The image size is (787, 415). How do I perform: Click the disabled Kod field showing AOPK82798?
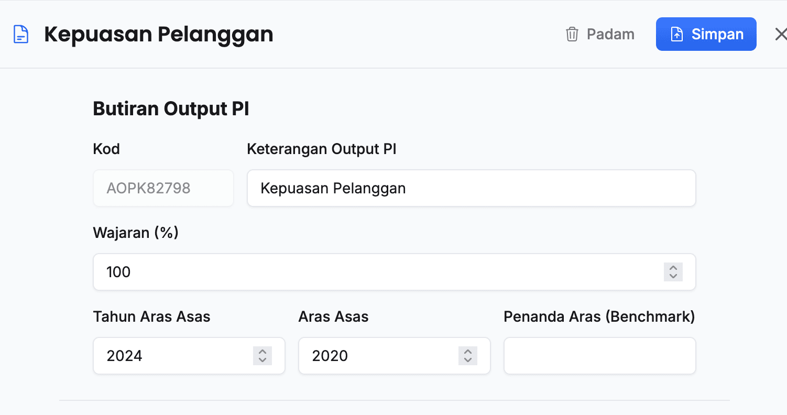pos(163,188)
